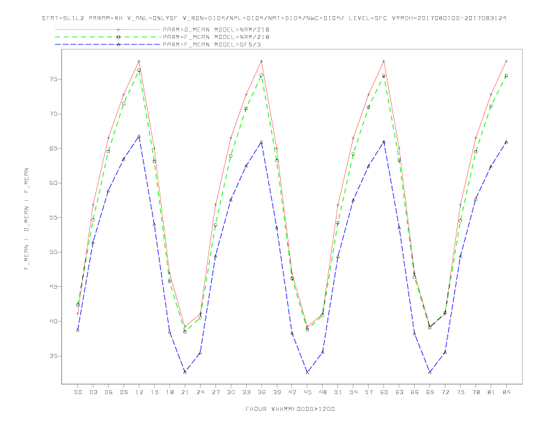Click x-axis forecast hour label 84
Screen dimensions: 552x427
[506, 392]
